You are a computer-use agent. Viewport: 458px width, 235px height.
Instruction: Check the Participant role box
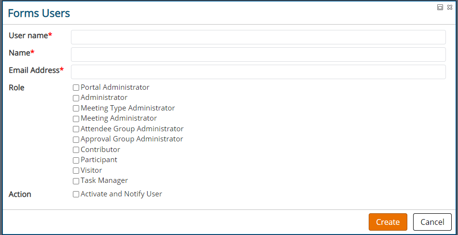[76, 160]
